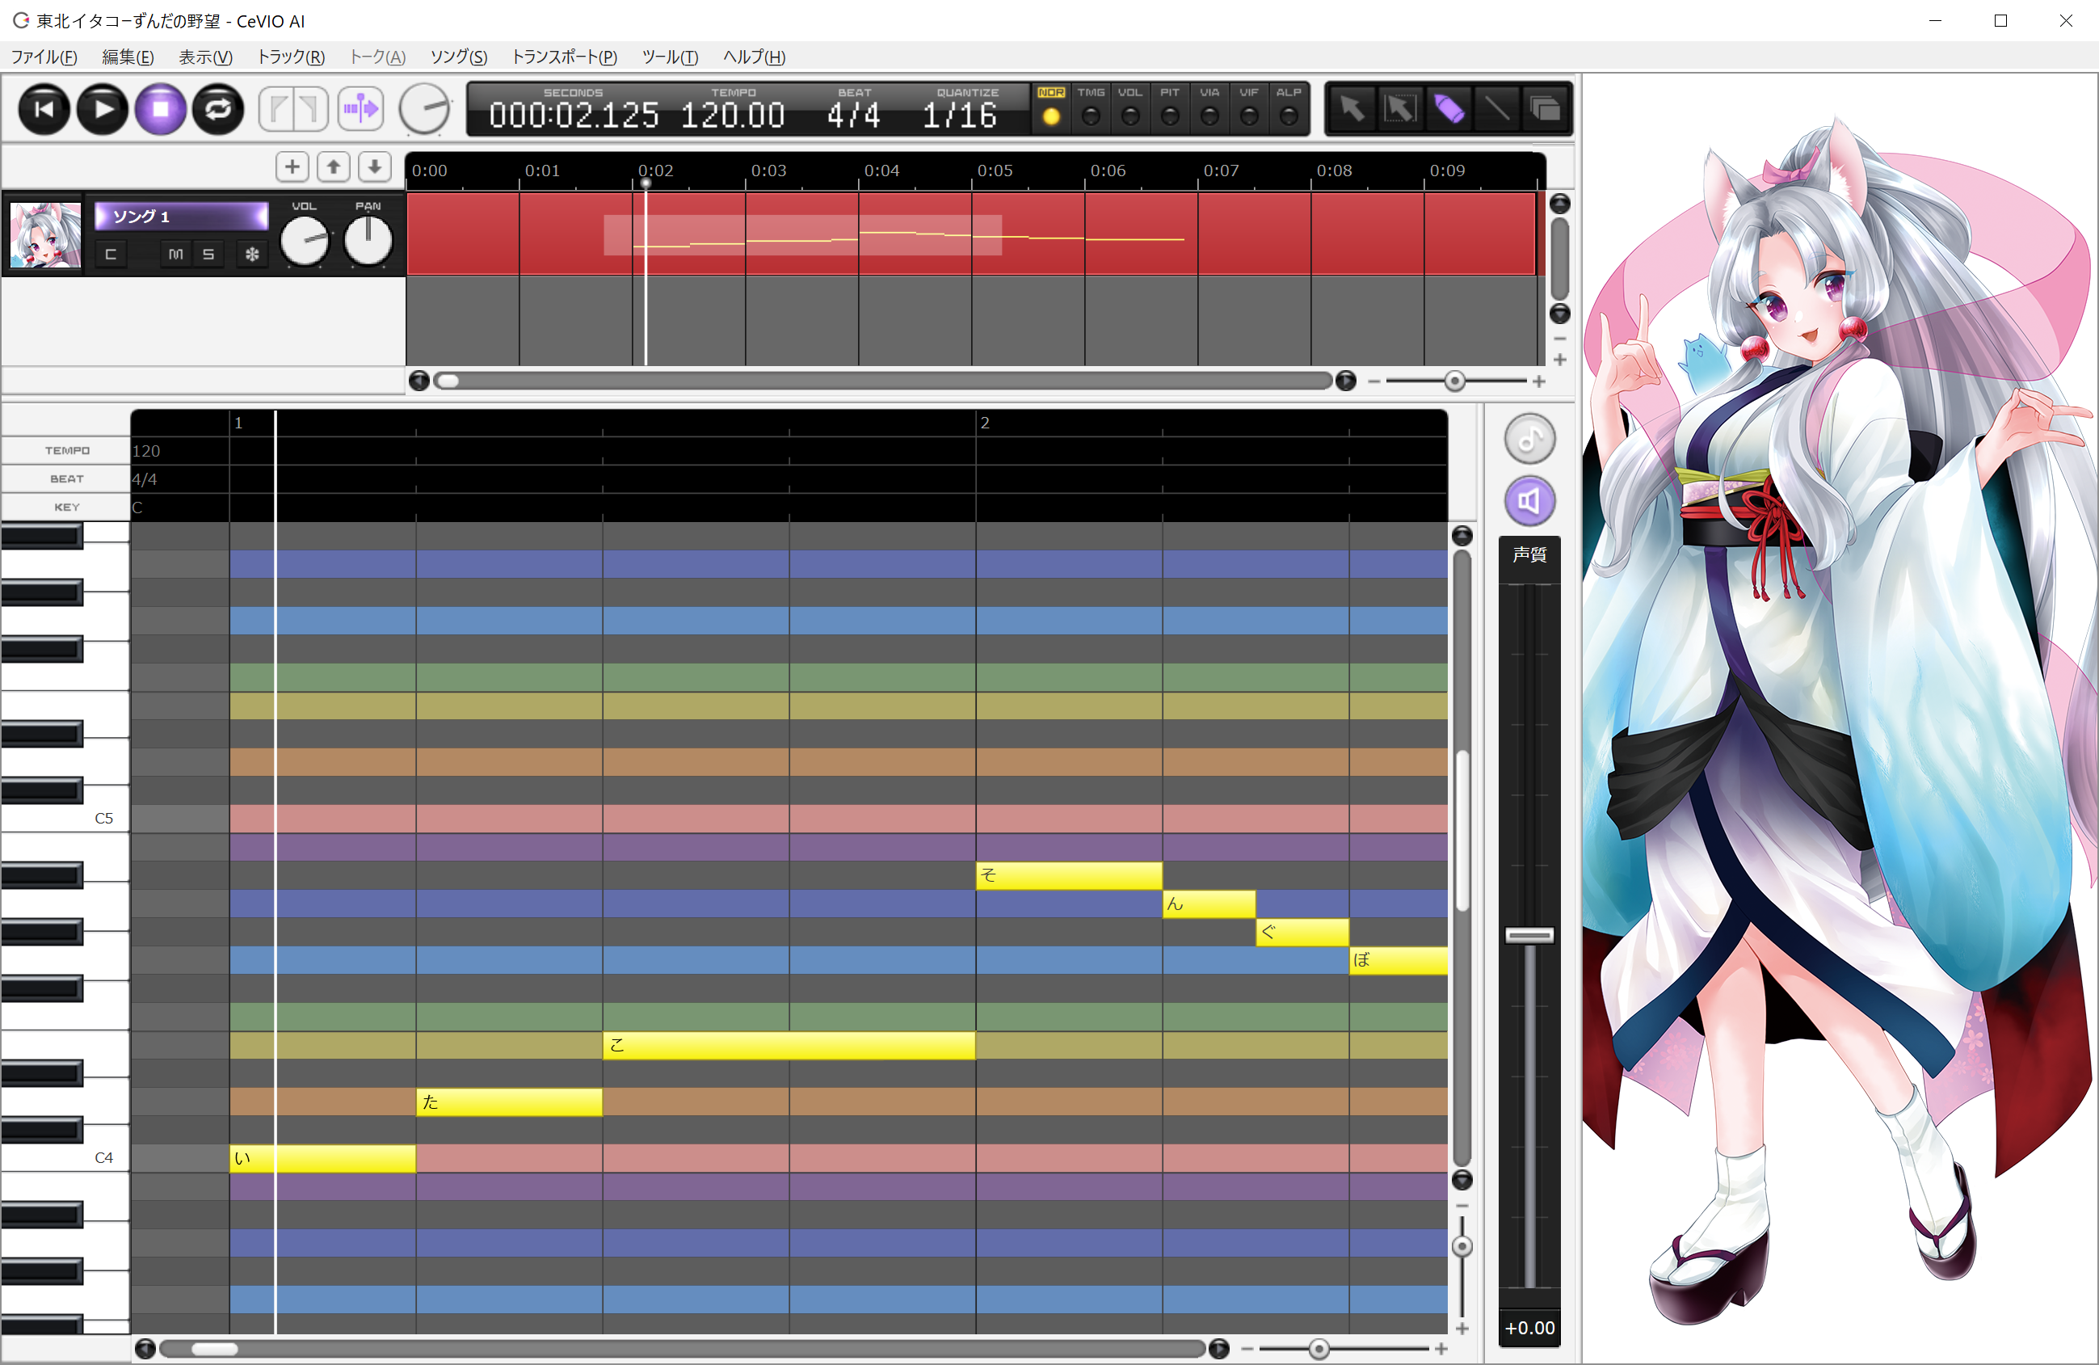This screenshot has height=1365, width=2099.
Task: Click the tempo value 120 in piano roll
Action: 146,451
